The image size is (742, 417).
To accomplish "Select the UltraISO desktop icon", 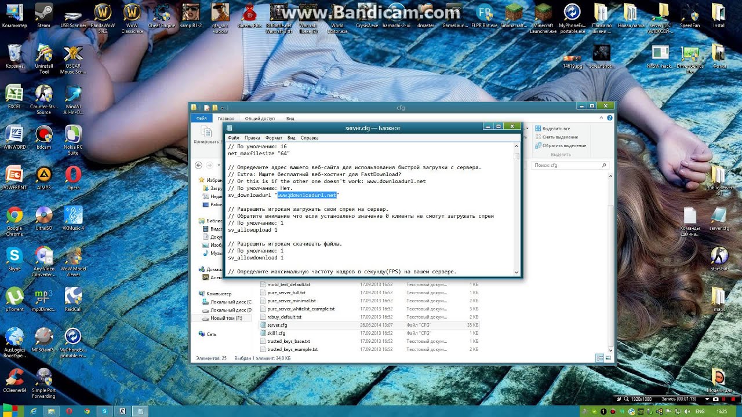I will coord(43,218).
